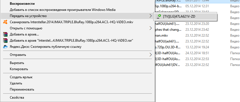Open the 'Открыть с помощью' submenu
240x102 pixels.
78,28
